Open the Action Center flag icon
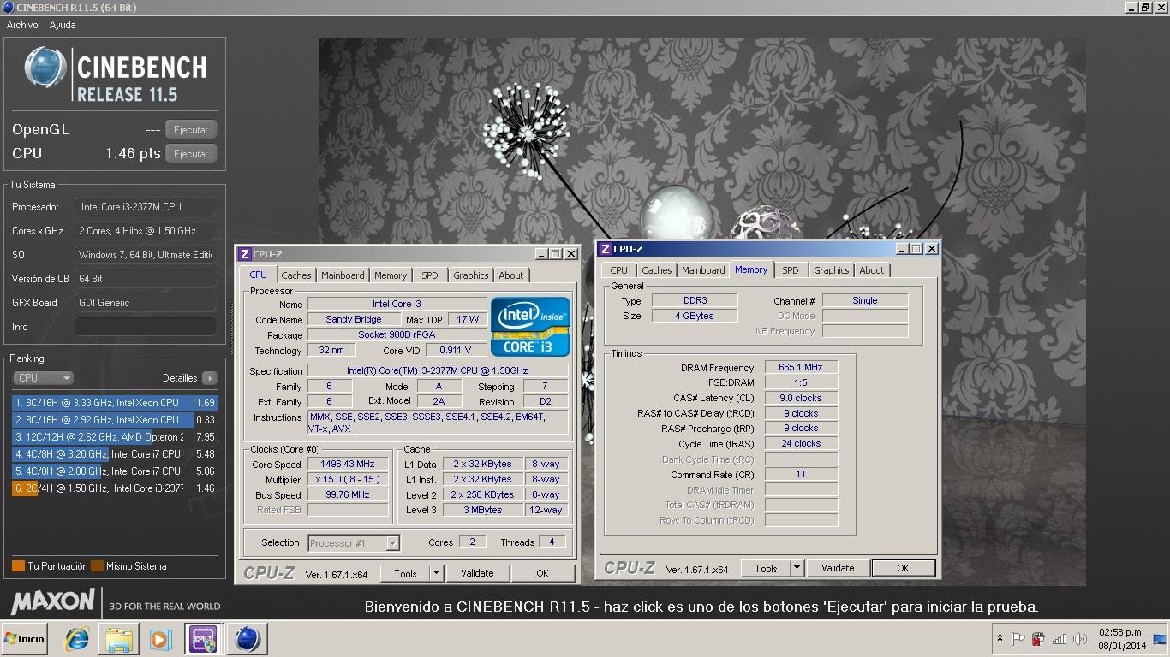 pyautogui.click(x=1018, y=639)
